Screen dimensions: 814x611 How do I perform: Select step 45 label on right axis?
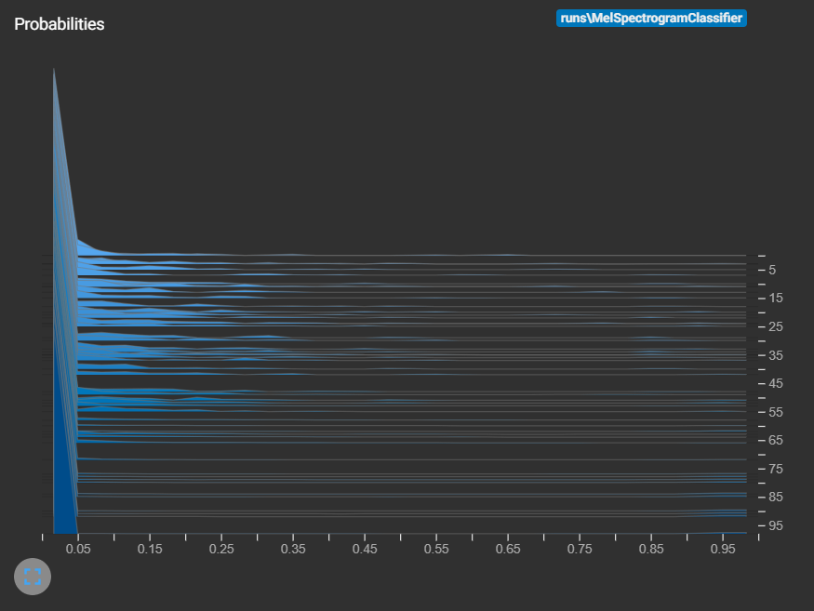tap(775, 383)
